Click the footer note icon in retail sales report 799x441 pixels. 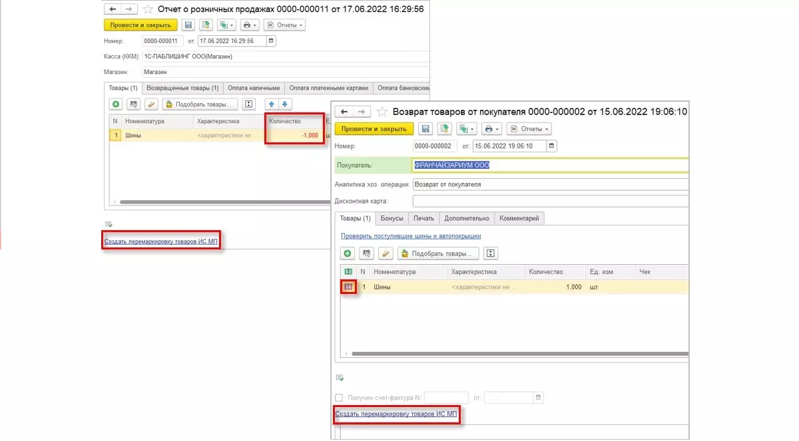coord(109,223)
